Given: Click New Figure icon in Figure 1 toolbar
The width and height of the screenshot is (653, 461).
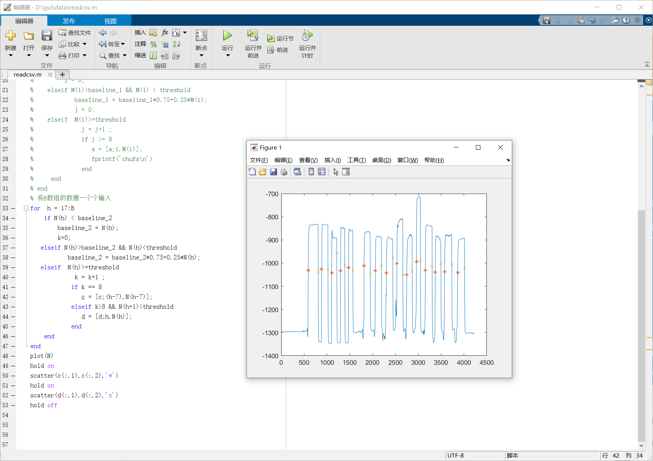Looking at the screenshot, I should 252,172.
